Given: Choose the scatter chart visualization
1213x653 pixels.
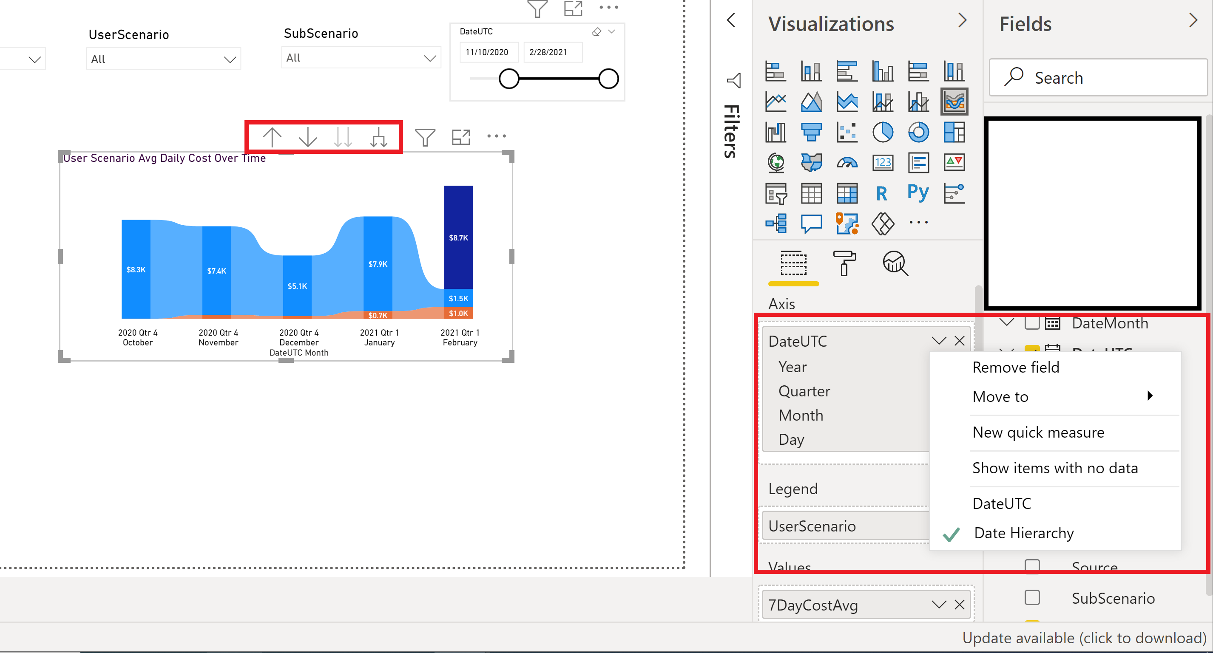Looking at the screenshot, I should [847, 132].
